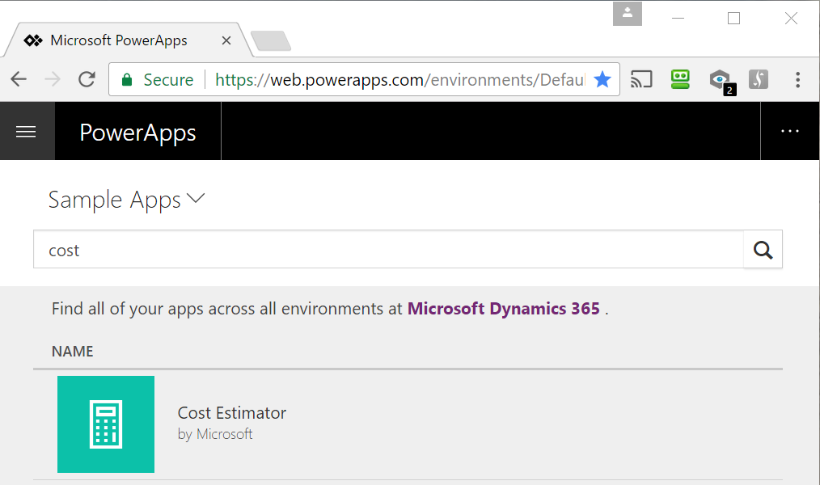This screenshot has height=485, width=820.
Task: Open the Cost Estimator calculator tile
Action: (x=106, y=424)
